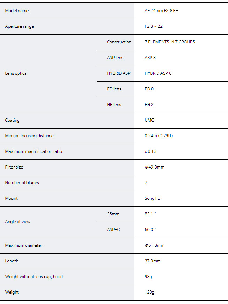Select the 0.24m (0.79ft) value

tap(158, 136)
